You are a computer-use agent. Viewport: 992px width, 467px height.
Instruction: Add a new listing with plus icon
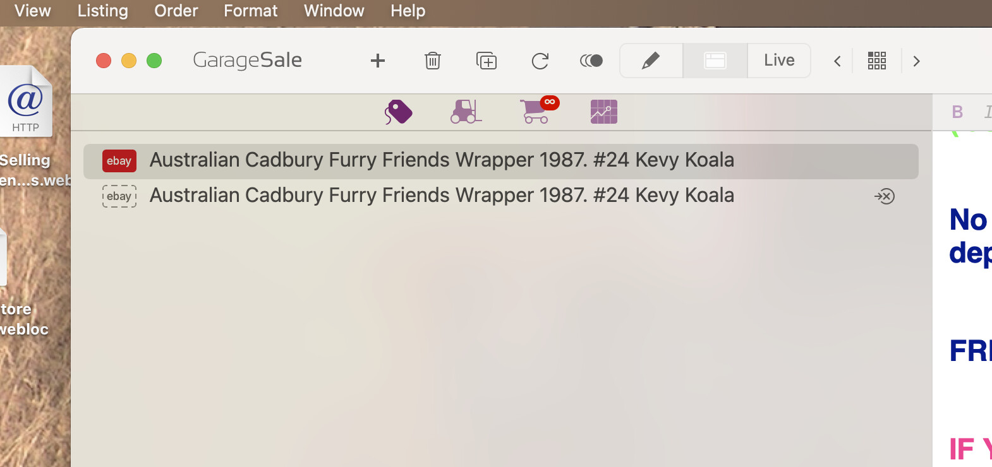(x=378, y=61)
